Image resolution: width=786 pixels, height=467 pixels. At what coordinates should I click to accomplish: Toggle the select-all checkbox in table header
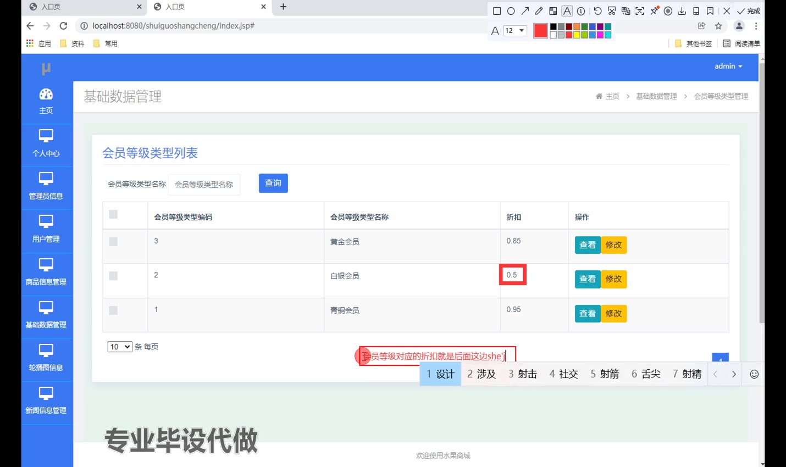pos(113,214)
